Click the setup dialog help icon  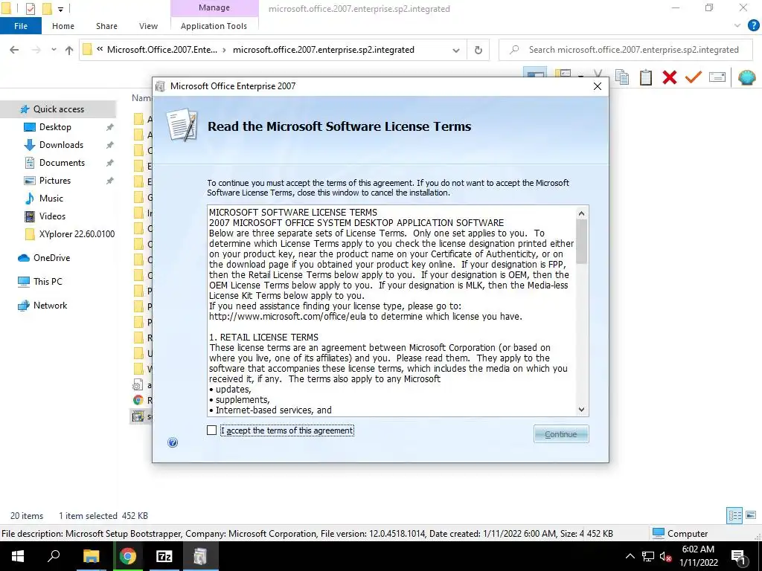(x=173, y=442)
